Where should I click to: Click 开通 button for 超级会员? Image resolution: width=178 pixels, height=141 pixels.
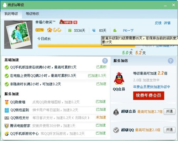coord(169,111)
